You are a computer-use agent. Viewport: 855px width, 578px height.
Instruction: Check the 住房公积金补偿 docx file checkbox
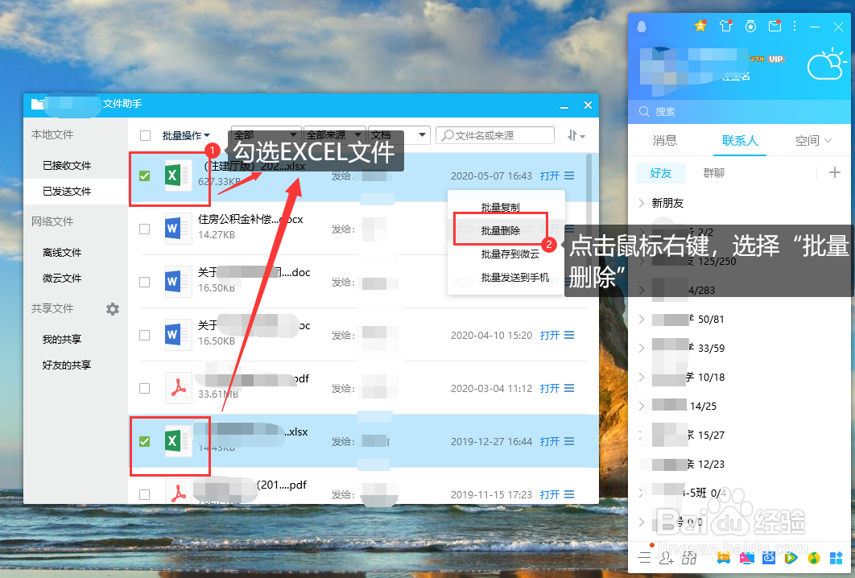tap(144, 229)
